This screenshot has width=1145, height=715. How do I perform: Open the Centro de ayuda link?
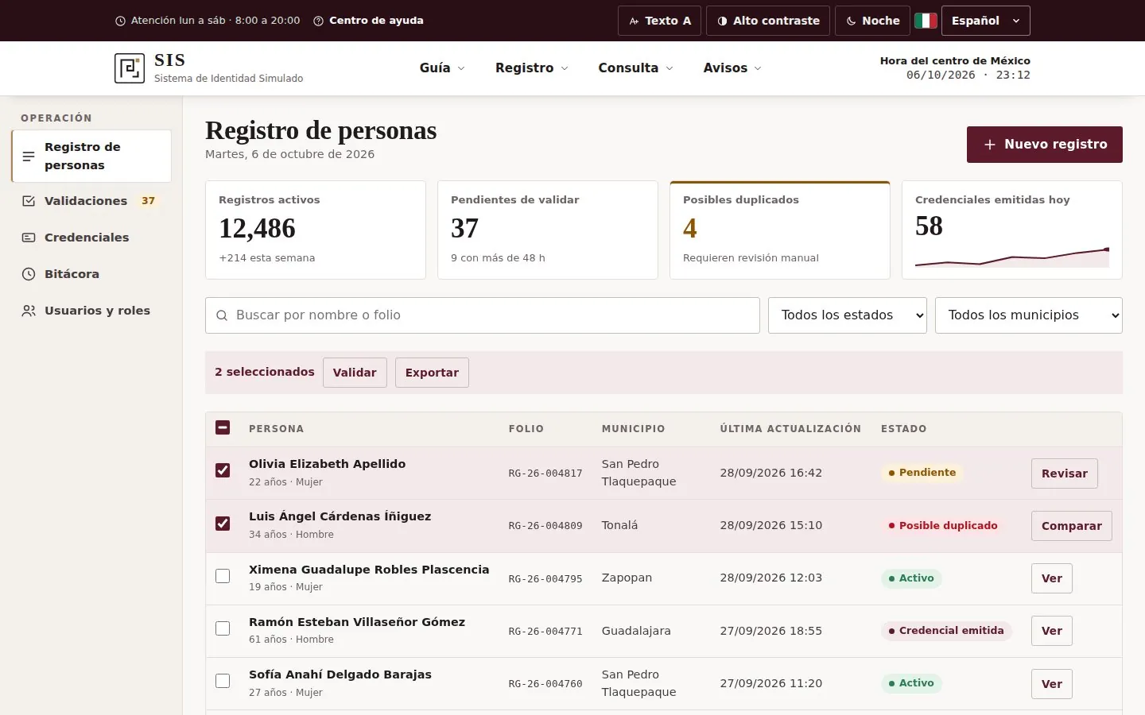[368, 21]
